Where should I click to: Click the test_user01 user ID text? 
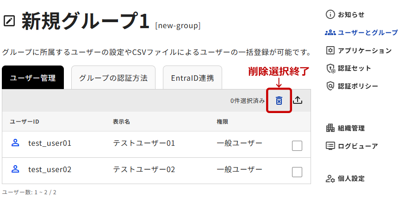[x=50, y=143]
